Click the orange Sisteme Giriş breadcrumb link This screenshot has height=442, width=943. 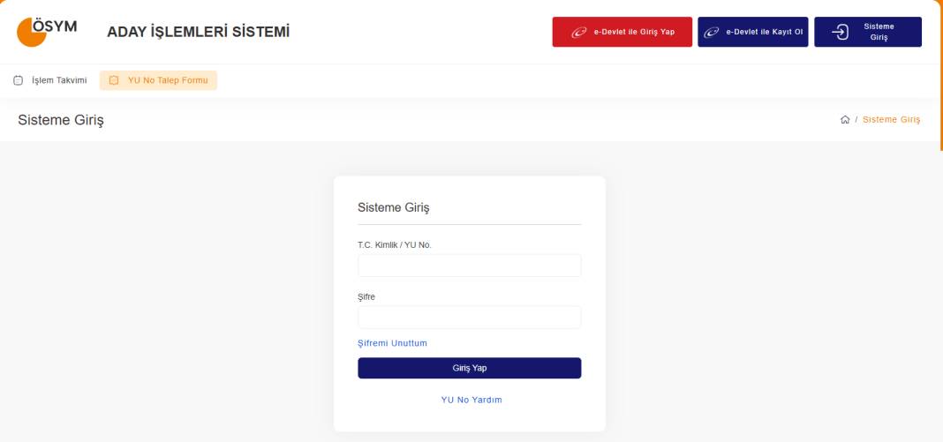[892, 120]
